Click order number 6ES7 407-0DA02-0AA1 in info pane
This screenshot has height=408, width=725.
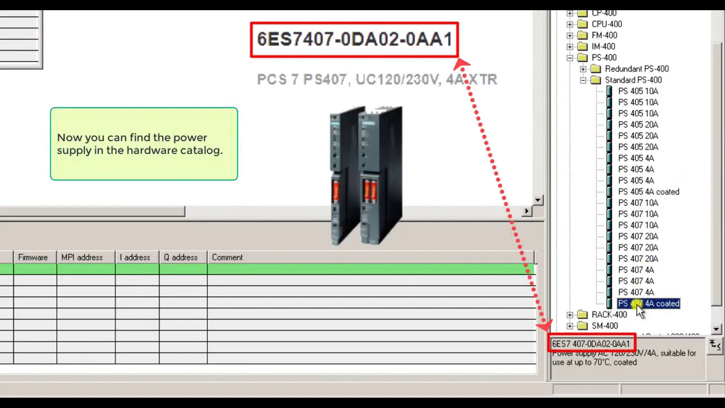(x=591, y=344)
